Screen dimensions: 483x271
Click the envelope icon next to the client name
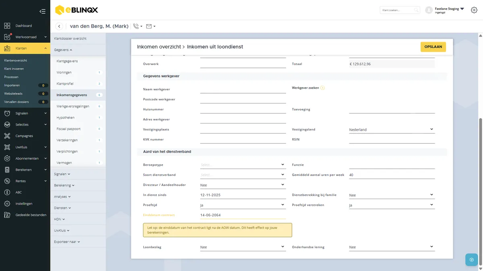[149, 26]
